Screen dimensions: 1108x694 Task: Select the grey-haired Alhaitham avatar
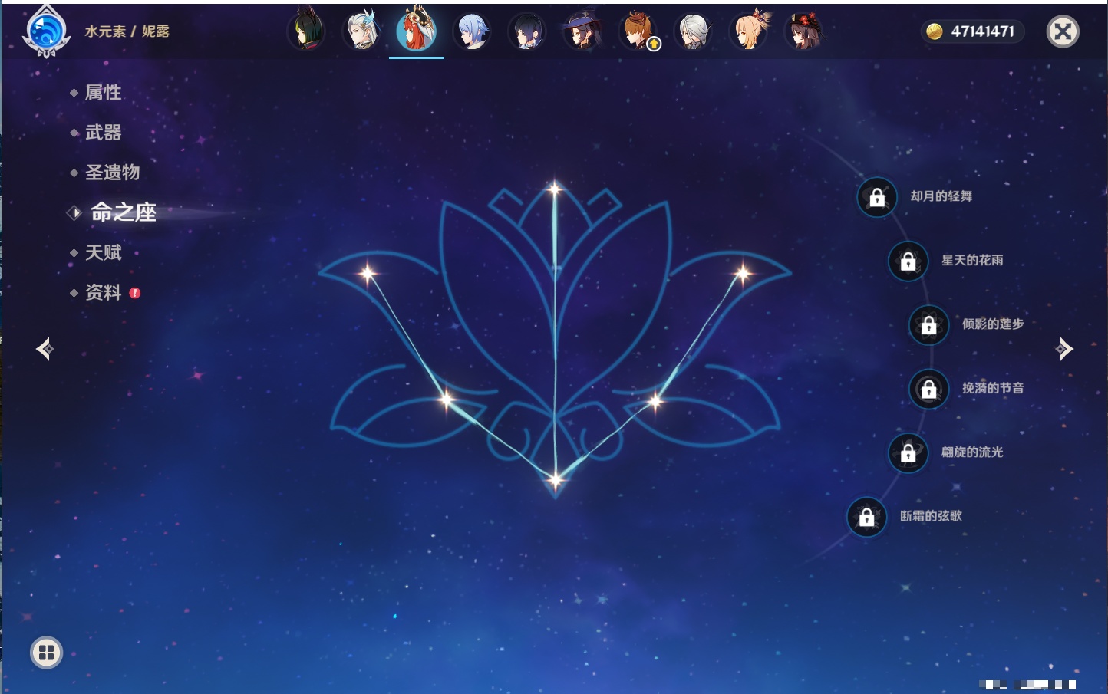tap(693, 31)
